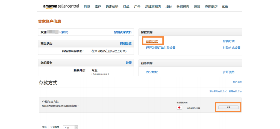The height and width of the screenshot is (129, 280).
Task: Click 计划政策 link in footer
Action: tap(55, 127)
